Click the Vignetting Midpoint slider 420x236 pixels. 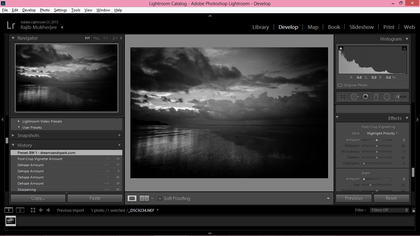point(377,146)
